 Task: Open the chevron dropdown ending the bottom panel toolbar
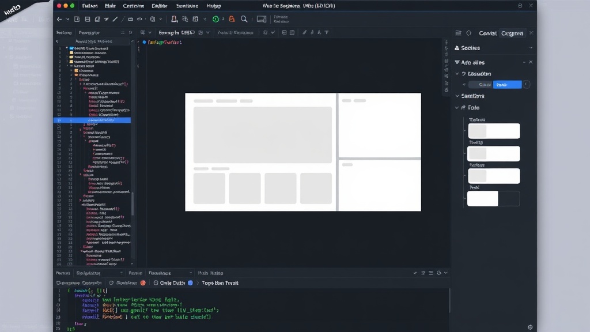[x=446, y=273]
